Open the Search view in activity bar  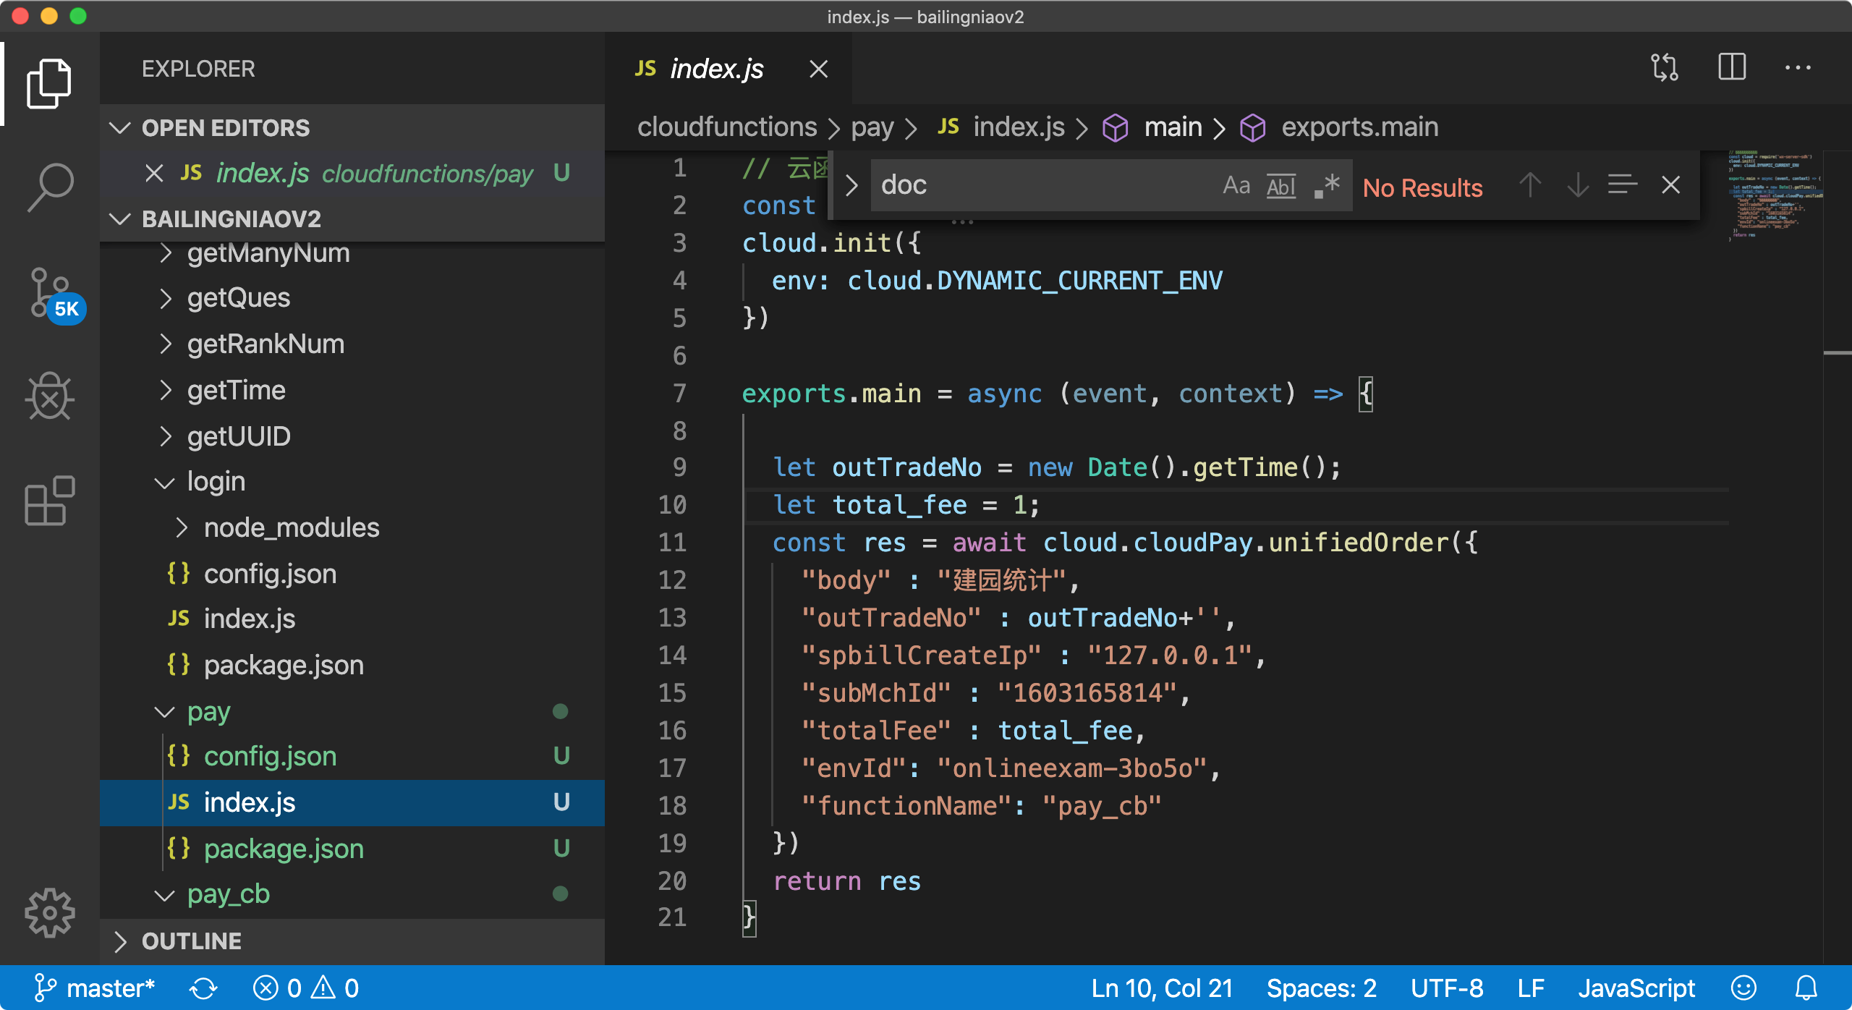49,188
